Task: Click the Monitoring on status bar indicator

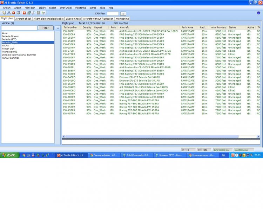Action: 244,150
